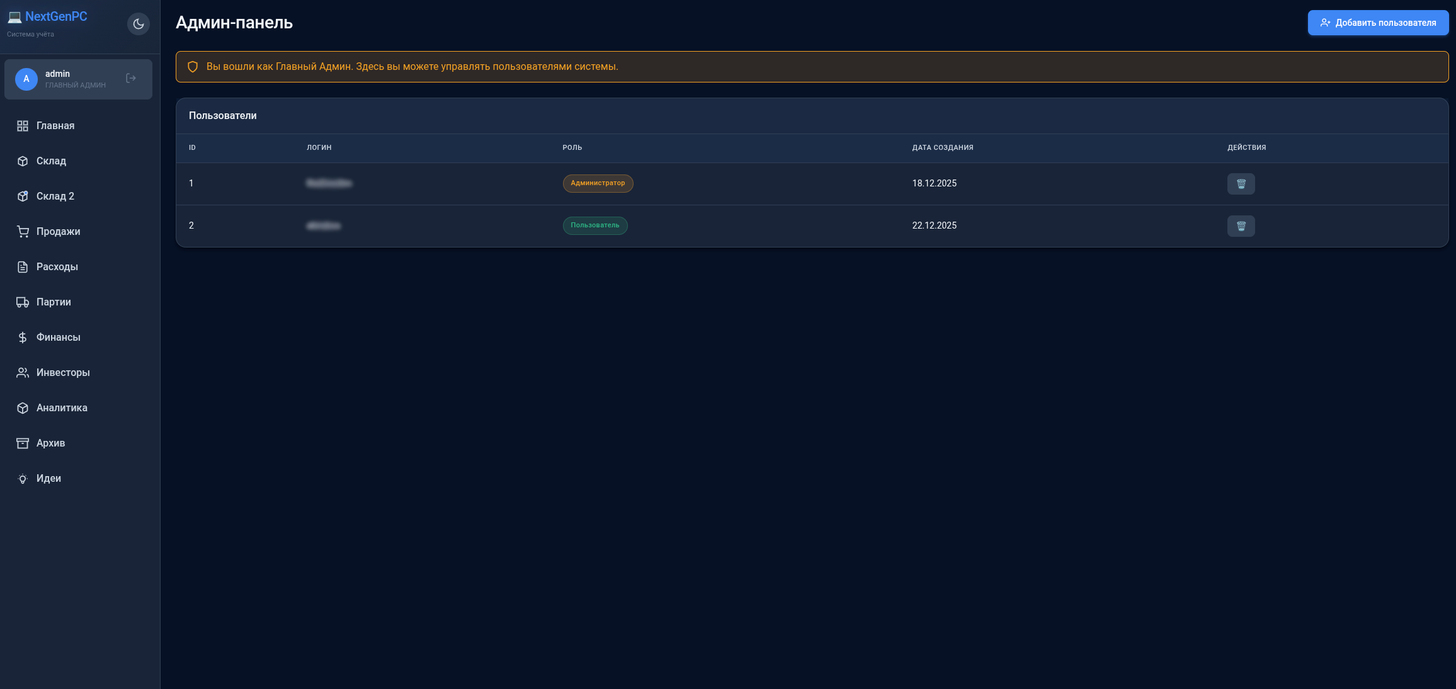Click the Пользователи section heading

[223, 116]
